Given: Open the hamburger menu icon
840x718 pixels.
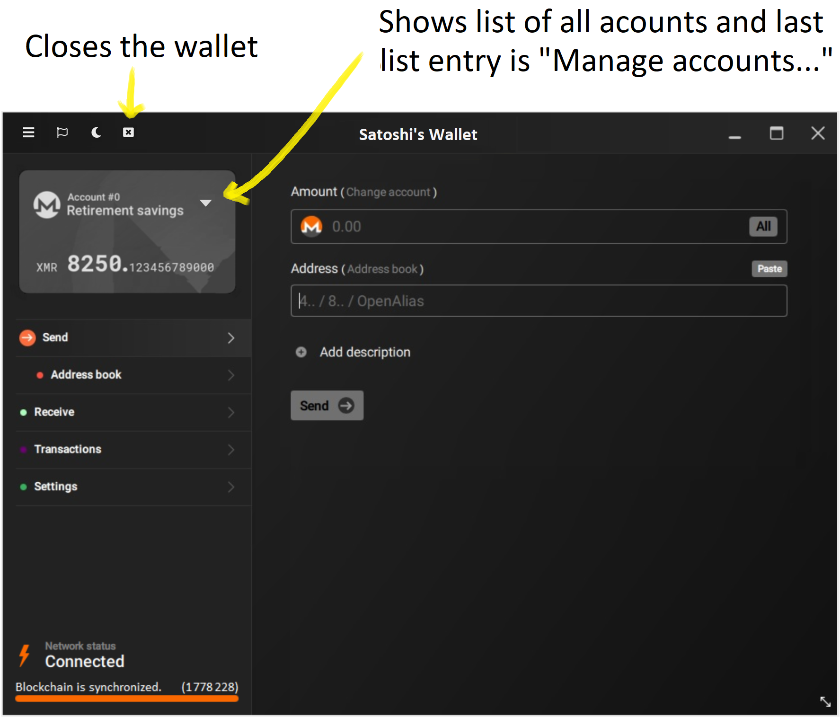Looking at the screenshot, I should pos(28,133).
